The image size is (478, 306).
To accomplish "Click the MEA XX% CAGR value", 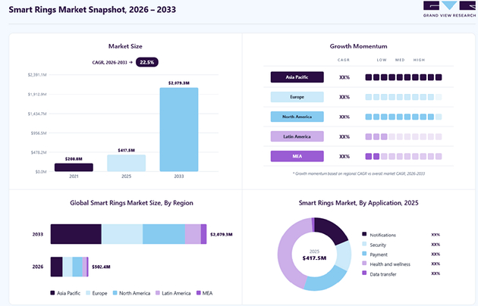I will [344, 156].
